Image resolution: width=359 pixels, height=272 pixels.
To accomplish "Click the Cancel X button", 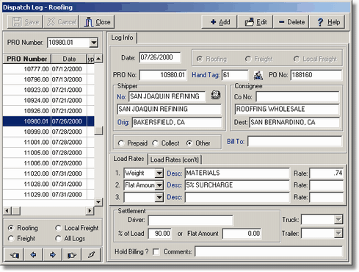I will pos(61,22).
